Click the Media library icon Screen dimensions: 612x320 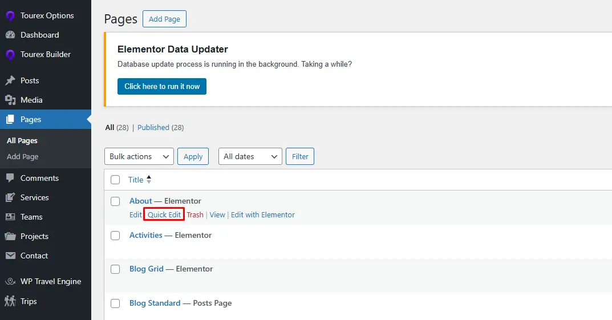10,100
